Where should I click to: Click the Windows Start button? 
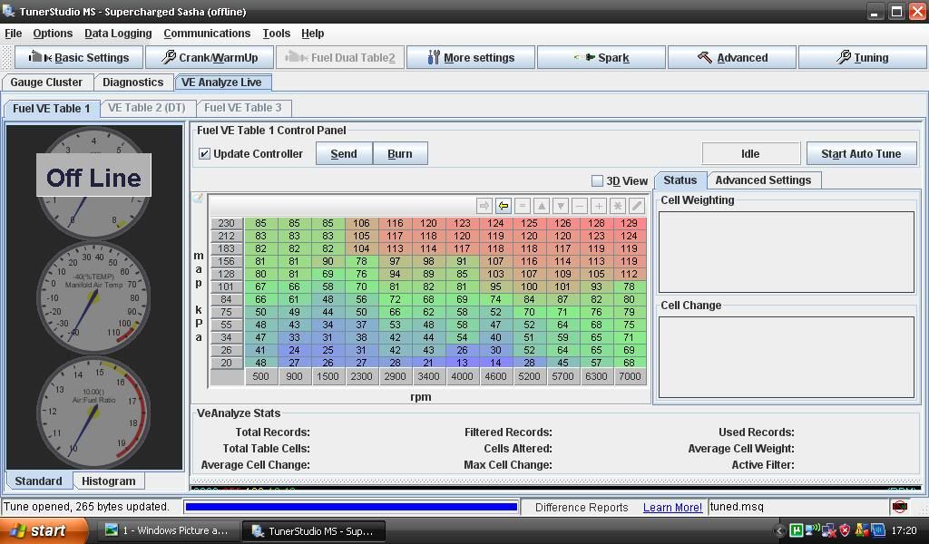click(x=43, y=530)
